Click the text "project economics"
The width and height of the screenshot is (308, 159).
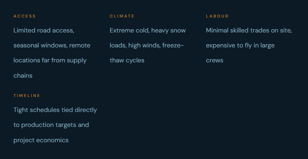[x=41, y=140]
